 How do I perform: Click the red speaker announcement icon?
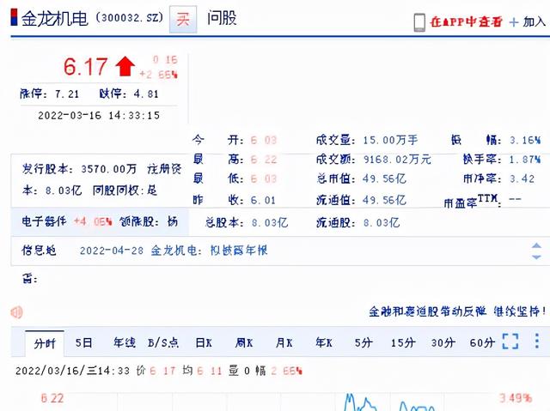[16, 312]
